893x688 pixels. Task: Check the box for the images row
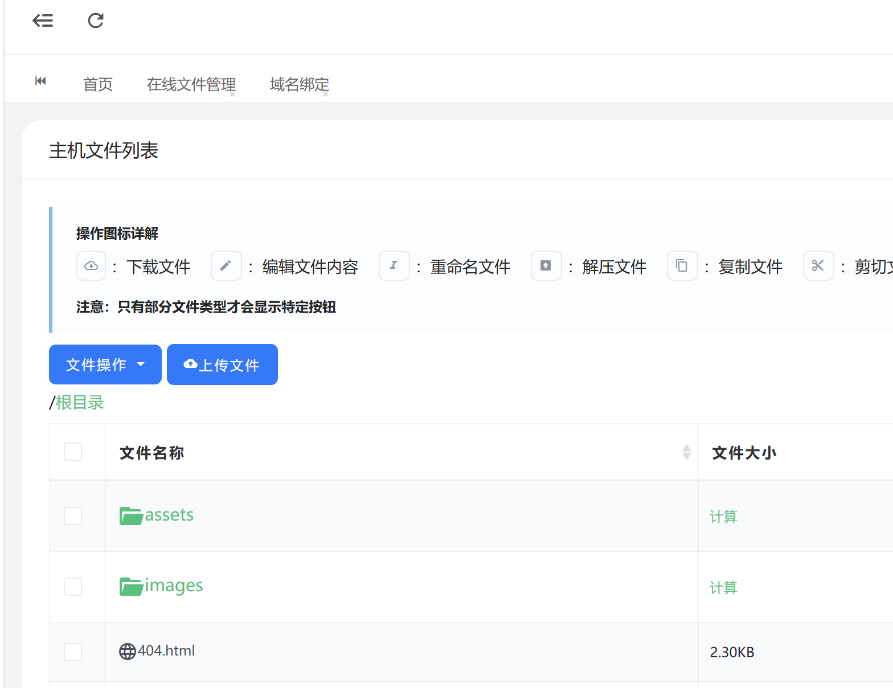tap(73, 587)
